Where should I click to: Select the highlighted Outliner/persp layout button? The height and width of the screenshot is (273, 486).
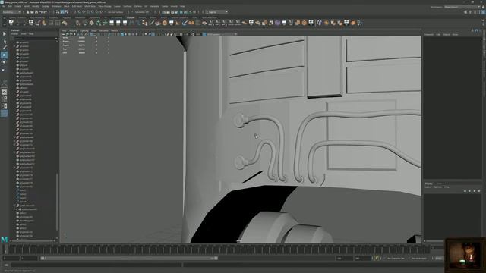coord(4,113)
